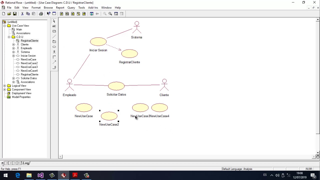The height and width of the screenshot is (180, 320).
Task: Browse State Machine Diagram toolbar icon
Action: point(78,14)
